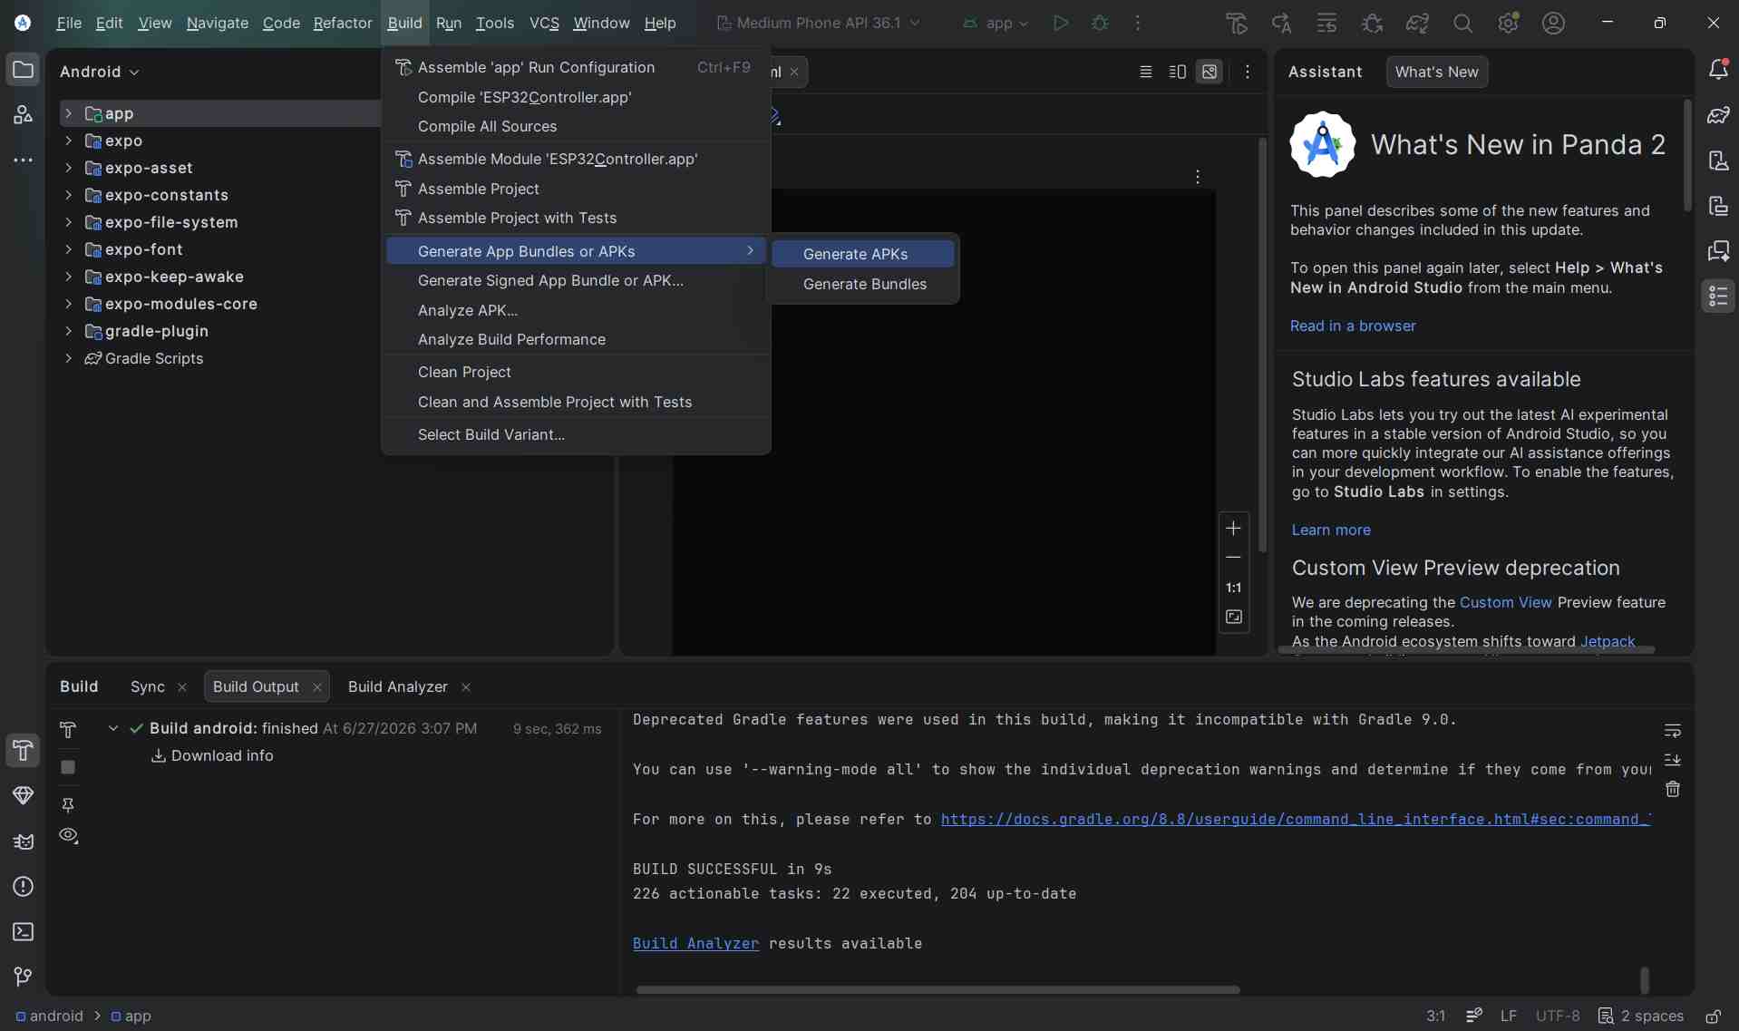Expand the expo-asset module
This screenshot has width=1739, height=1031.
[x=68, y=168]
